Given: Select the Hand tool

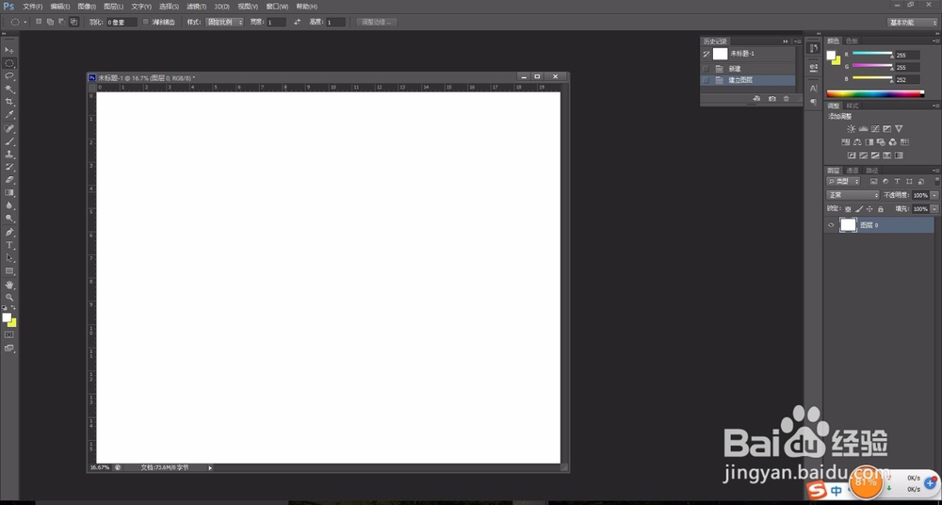Looking at the screenshot, I should tap(9, 285).
